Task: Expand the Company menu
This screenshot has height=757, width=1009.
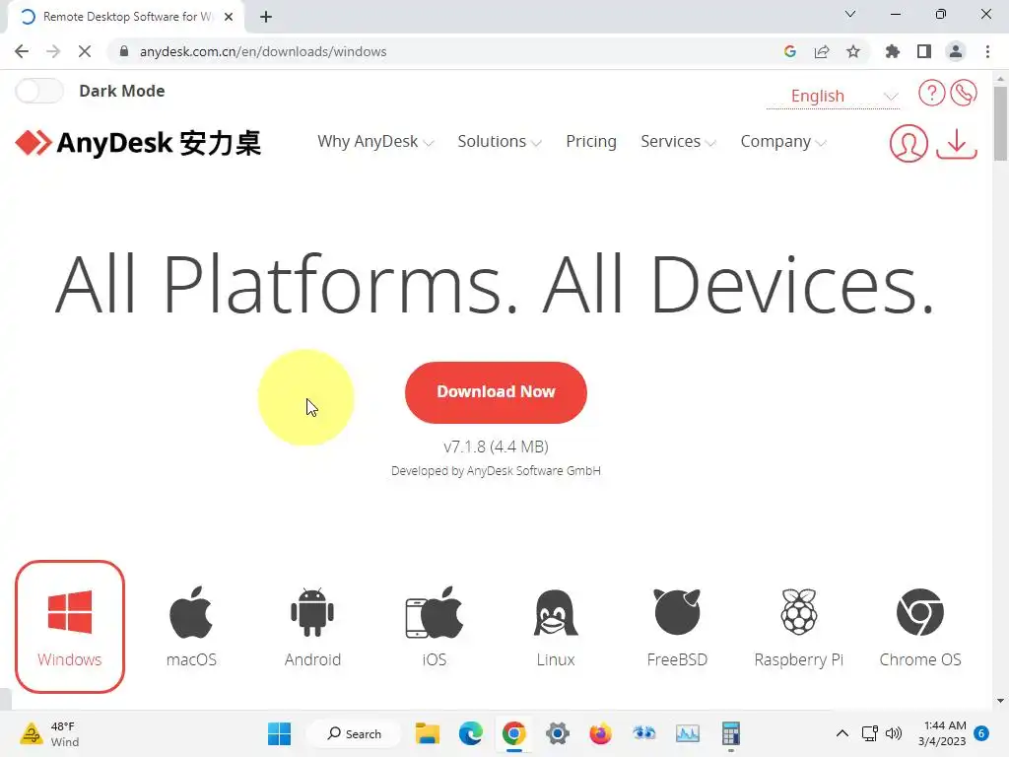Action: pyautogui.click(x=783, y=142)
